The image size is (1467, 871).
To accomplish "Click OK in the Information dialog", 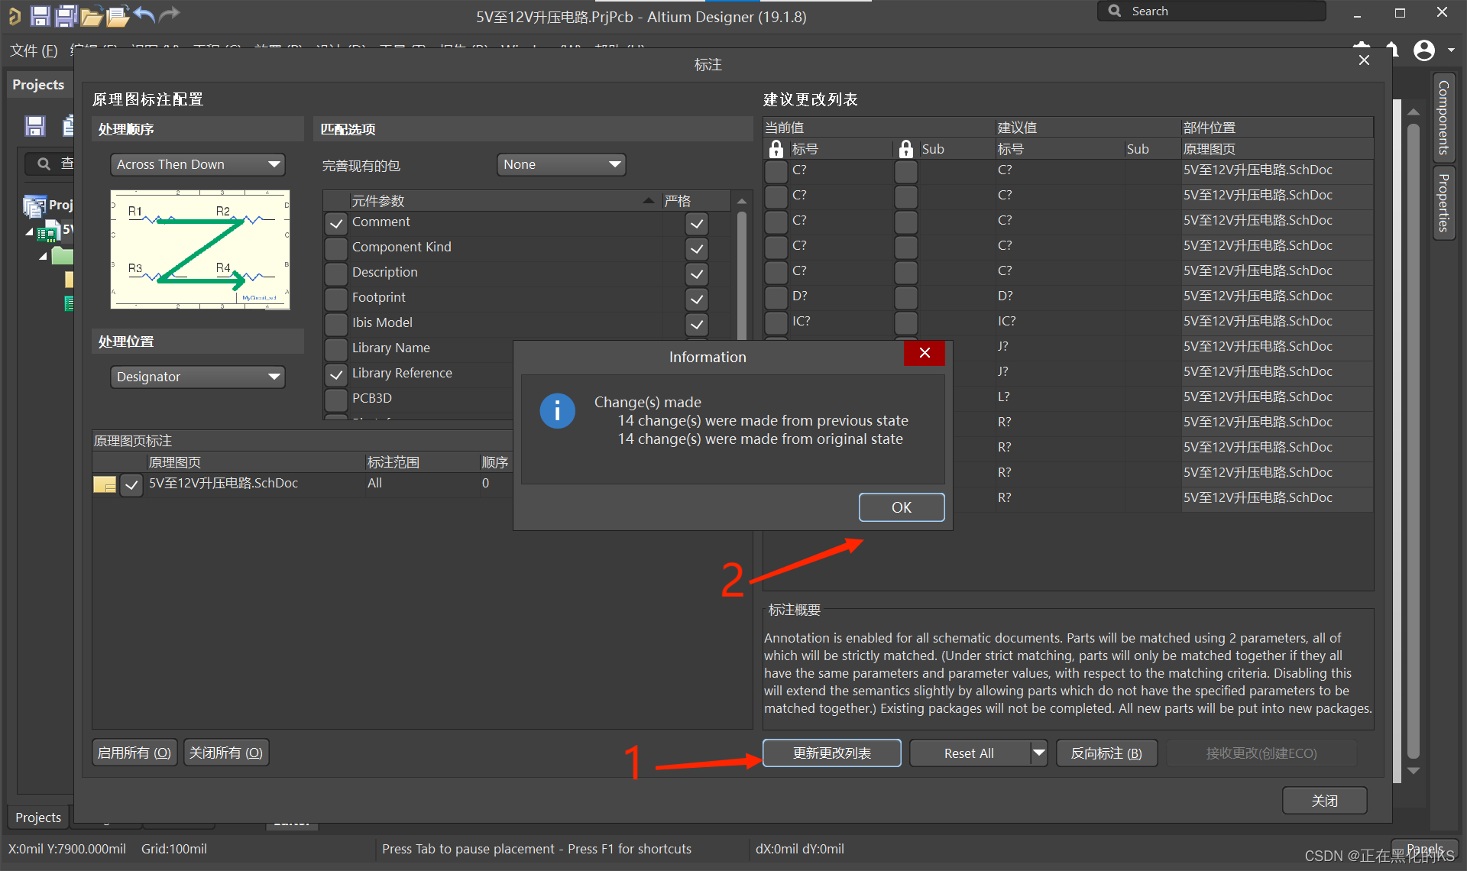I will pos(901,507).
